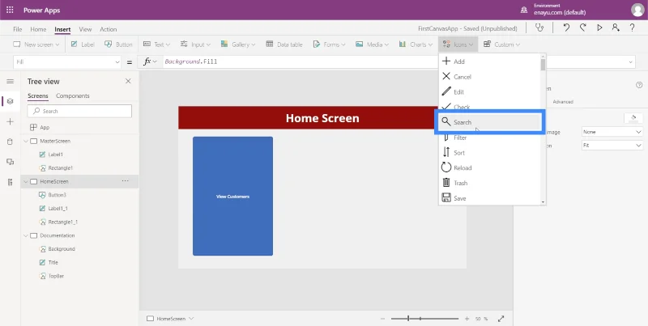This screenshot has height=326, width=648.
Task: Open the Background image None dropdown
Action: click(x=612, y=132)
